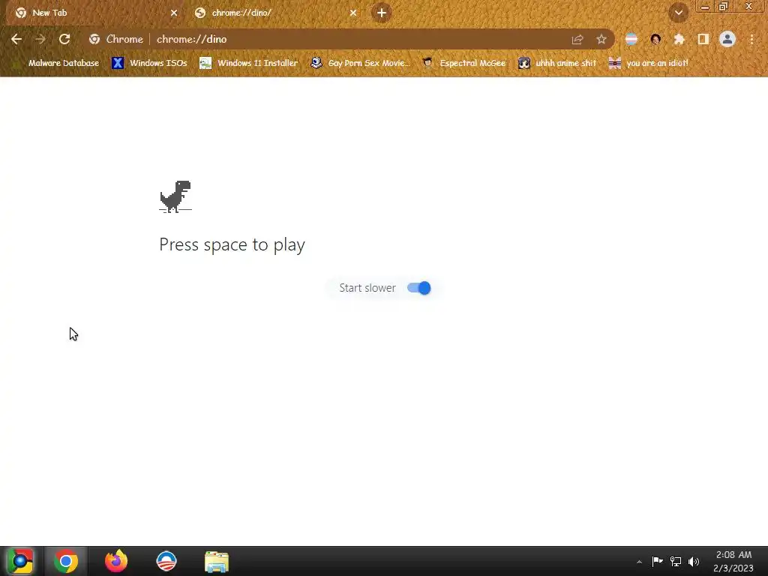The width and height of the screenshot is (768, 576).
Task: Open the Windows ISOs bookmark
Action: (149, 63)
